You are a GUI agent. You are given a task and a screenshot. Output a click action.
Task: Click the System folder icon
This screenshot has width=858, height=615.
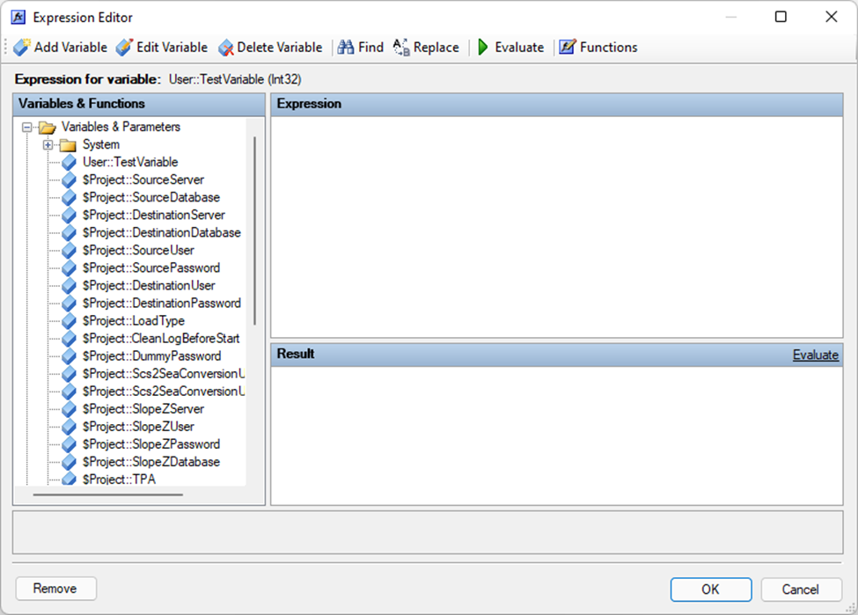pos(68,145)
